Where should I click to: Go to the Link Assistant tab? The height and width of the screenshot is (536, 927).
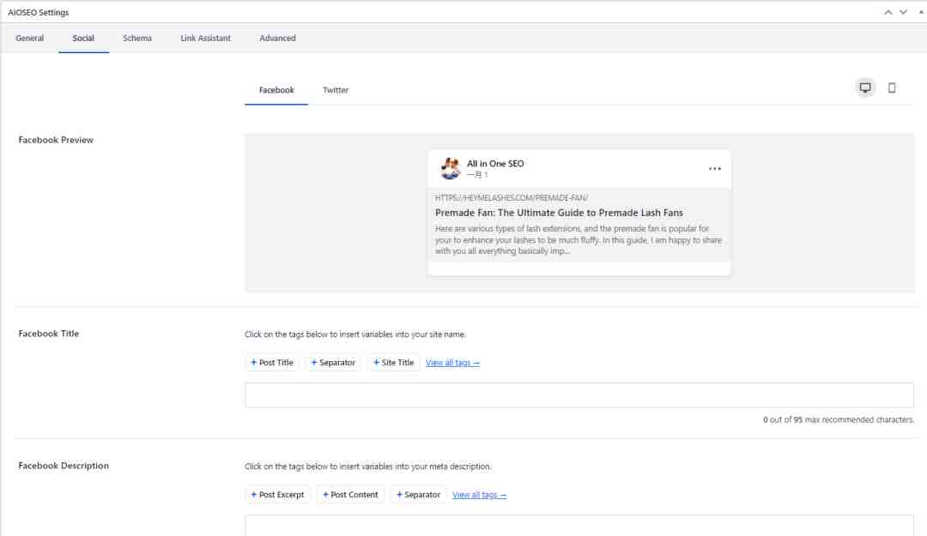click(x=206, y=39)
